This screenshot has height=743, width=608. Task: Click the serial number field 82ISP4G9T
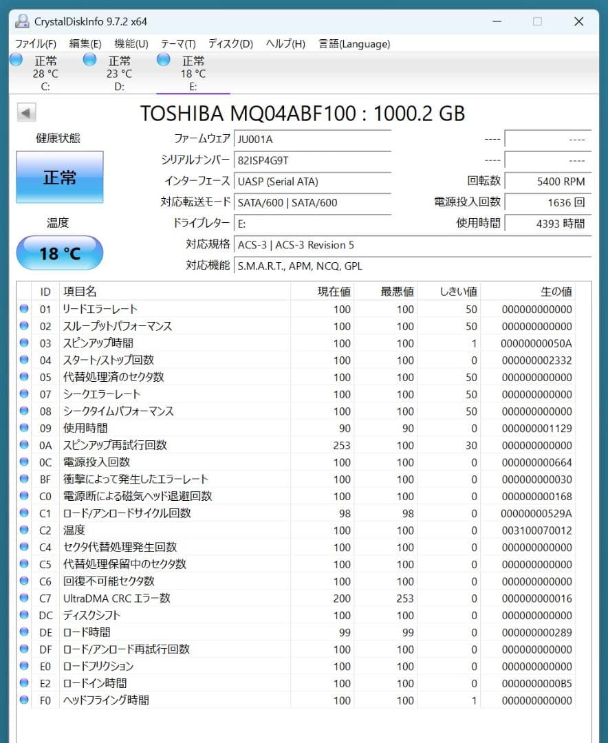click(x=313, y=160)
